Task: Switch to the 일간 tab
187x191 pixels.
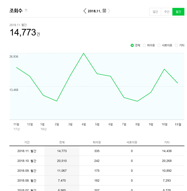Action: tap(155, 12)
